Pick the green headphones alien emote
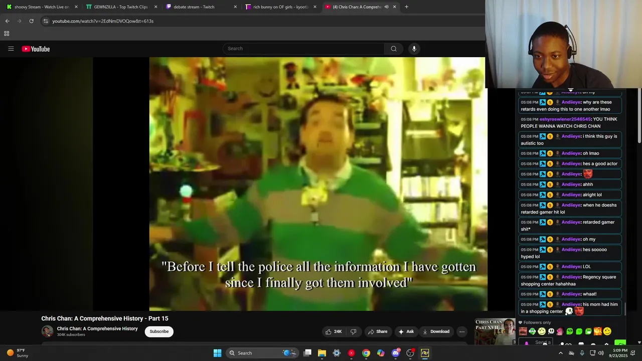Screen dimensions: 642x361 (x=532, y=331)
